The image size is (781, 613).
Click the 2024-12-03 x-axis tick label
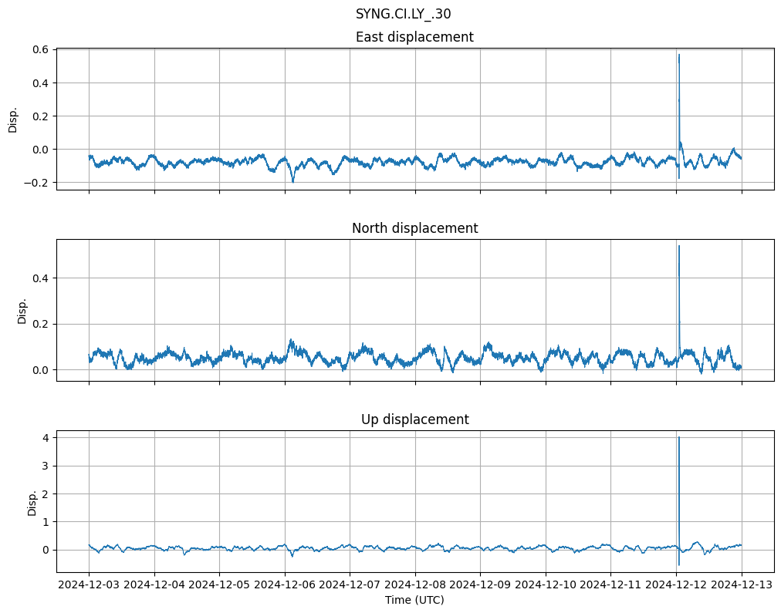click(x=90, y=585)
